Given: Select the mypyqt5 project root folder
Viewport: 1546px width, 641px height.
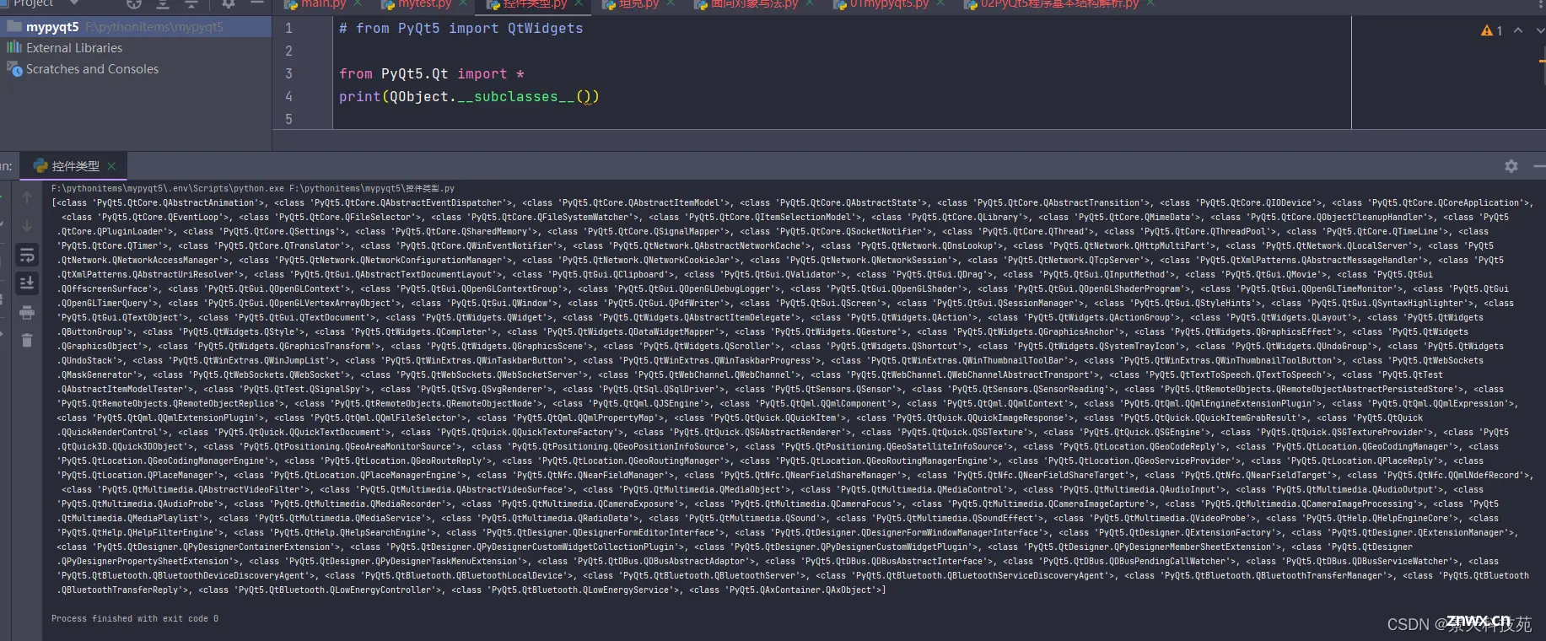Looking at the screenshot, I should pyautogui.click(x=136, y=27).
